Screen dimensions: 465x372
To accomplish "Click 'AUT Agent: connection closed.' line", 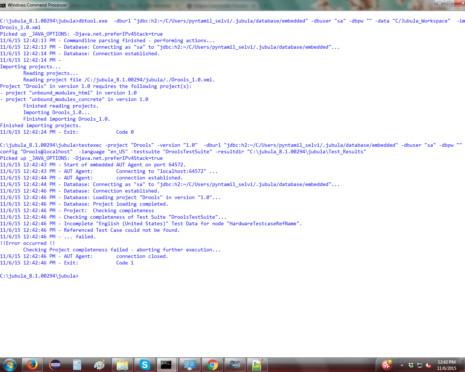I will pyautogui.click(x=84, y=256).
